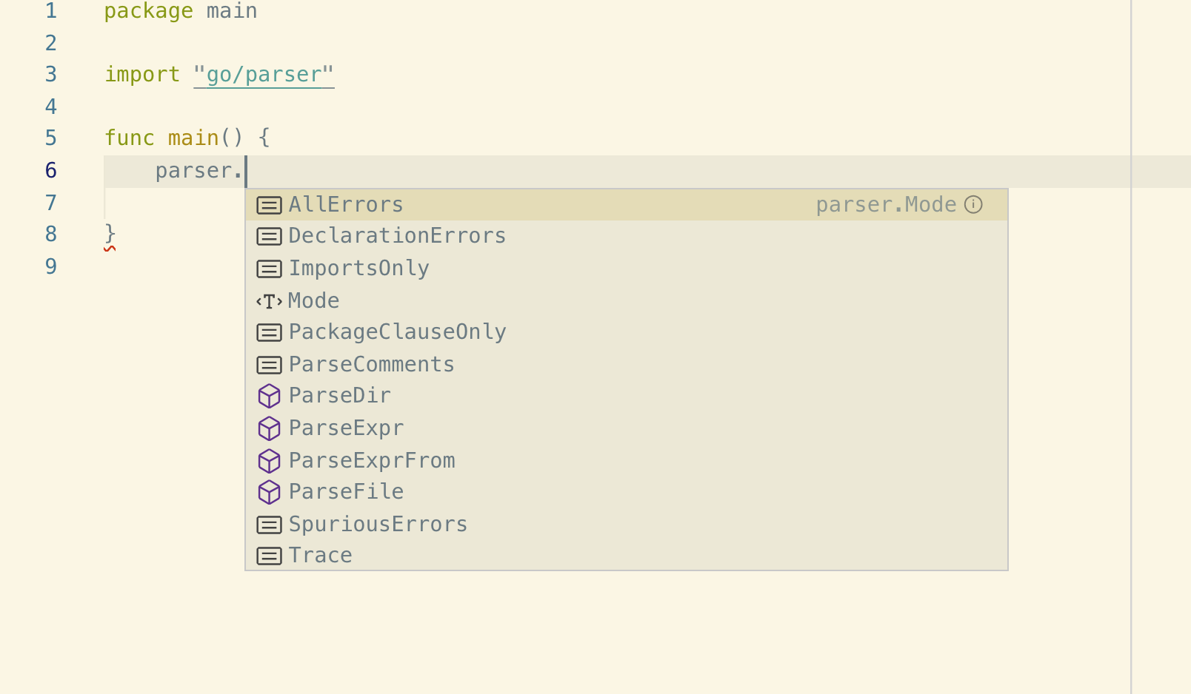
Task: Select the highlighted AllErrors suggestion
Action: [x=345, y=205]
